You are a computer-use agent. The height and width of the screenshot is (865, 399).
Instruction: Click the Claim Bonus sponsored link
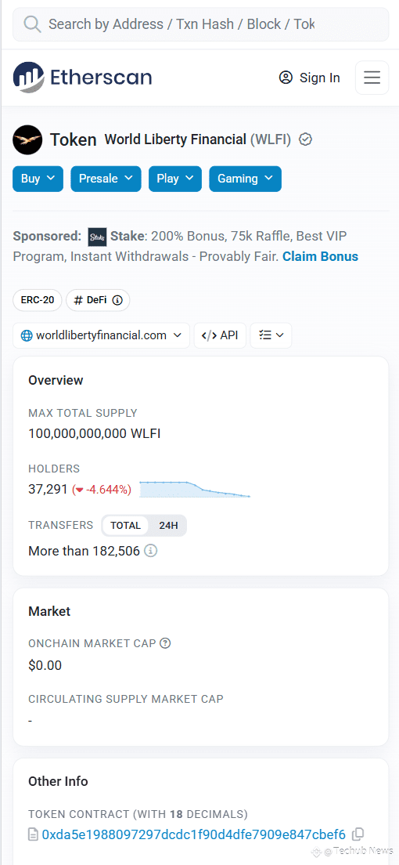pos(320,256)
